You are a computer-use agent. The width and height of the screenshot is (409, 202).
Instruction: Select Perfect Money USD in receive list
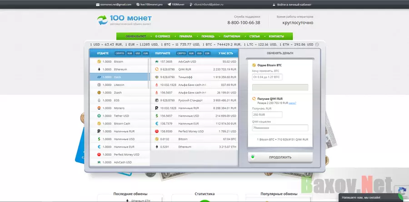click(195, 131)
